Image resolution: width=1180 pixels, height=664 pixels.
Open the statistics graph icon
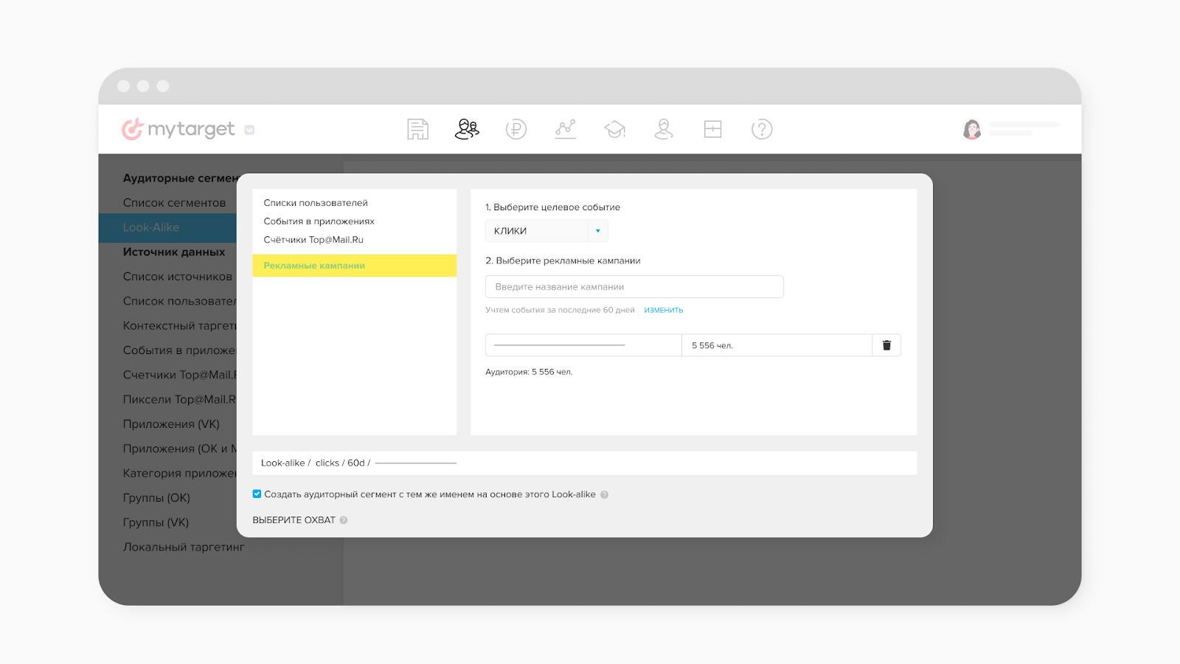[x=566, y=129]
